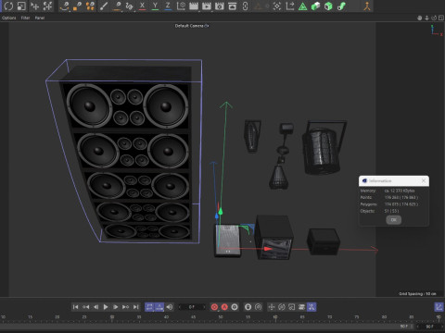This screenshot has width=445, height=333.
Task: Select the Move tool in toolbar
Action: (x=34, y=6)
